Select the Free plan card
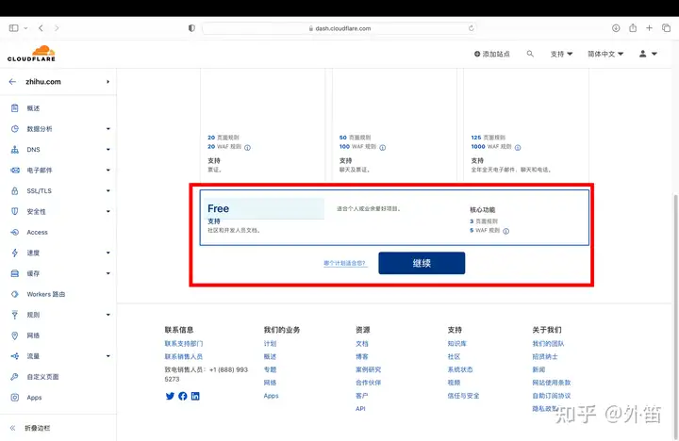Screen dimensions: 679x441 [x=394, y=218]
